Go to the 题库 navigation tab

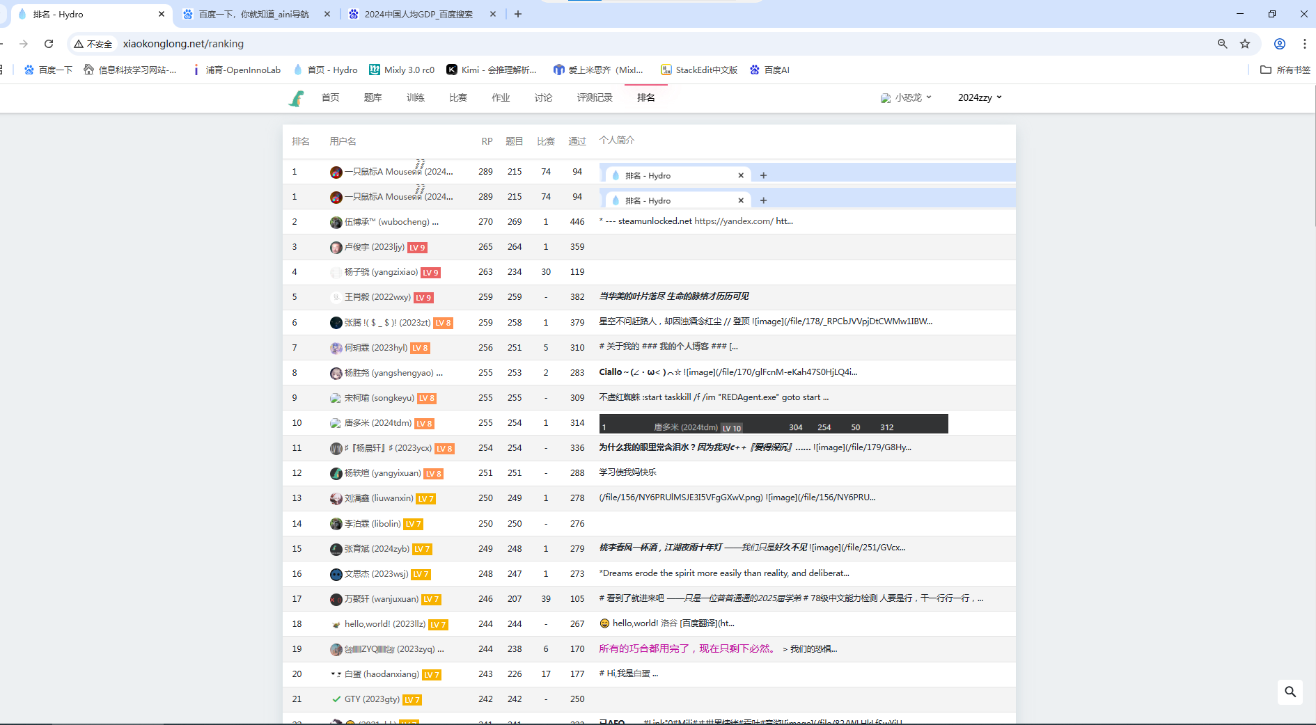[x=373, y=97]
